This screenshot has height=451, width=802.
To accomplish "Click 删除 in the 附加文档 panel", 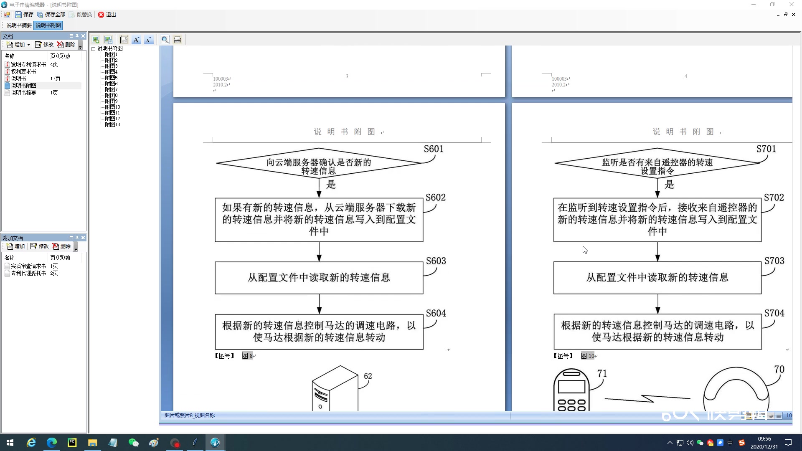I will point(61,246).
